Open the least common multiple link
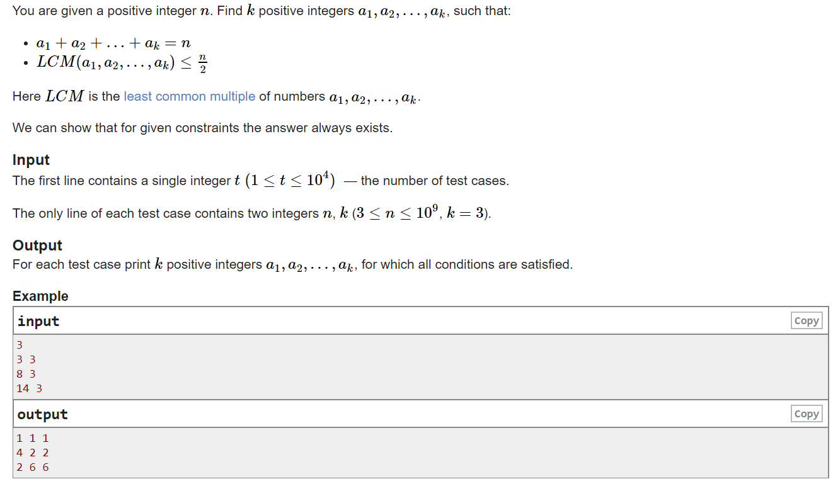 coord(189,96)
